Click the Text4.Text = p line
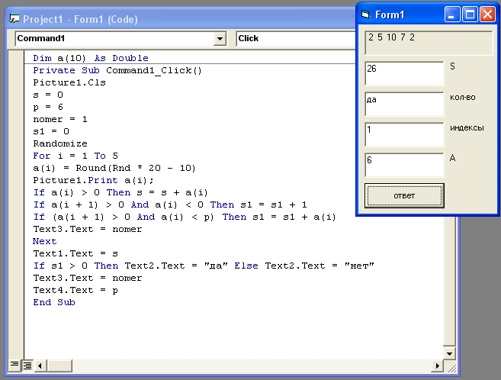 click(x=75, y=290)
